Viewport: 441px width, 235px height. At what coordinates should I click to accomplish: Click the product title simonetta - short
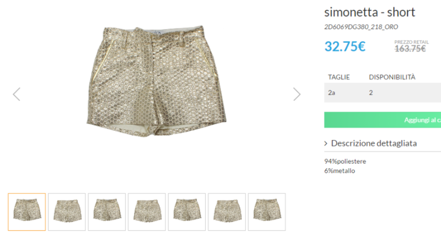coord(369,12)
